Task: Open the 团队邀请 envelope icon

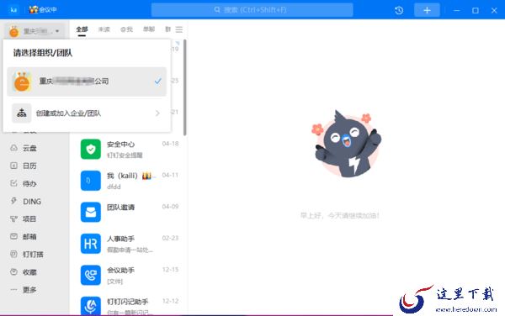Action: pyautogui.click(x=91, y=212)
